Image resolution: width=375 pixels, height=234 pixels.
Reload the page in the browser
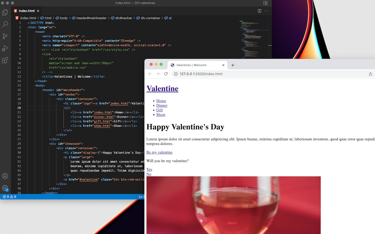point(166,74)
